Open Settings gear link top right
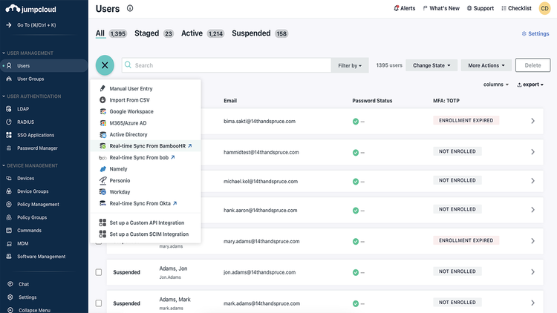Viewport: 557px width, 313px height. pyautogui.click(x=535, y=33)
